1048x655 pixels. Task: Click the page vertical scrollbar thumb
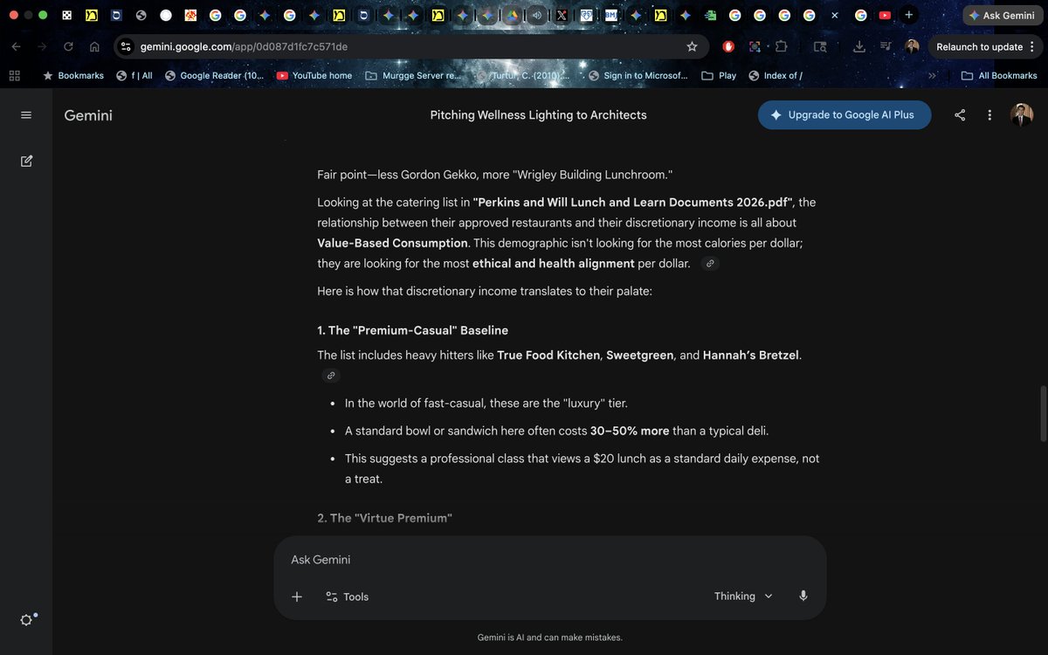[1041, 414]
